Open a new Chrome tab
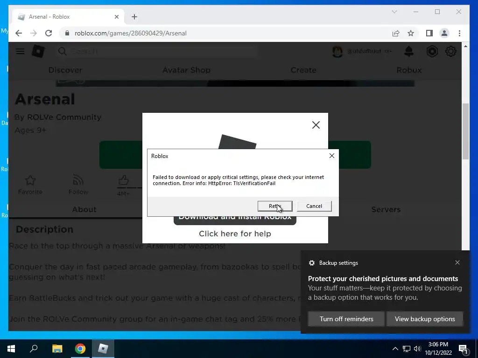The height and width of the screenshot is (358, 478). (134, 17)
